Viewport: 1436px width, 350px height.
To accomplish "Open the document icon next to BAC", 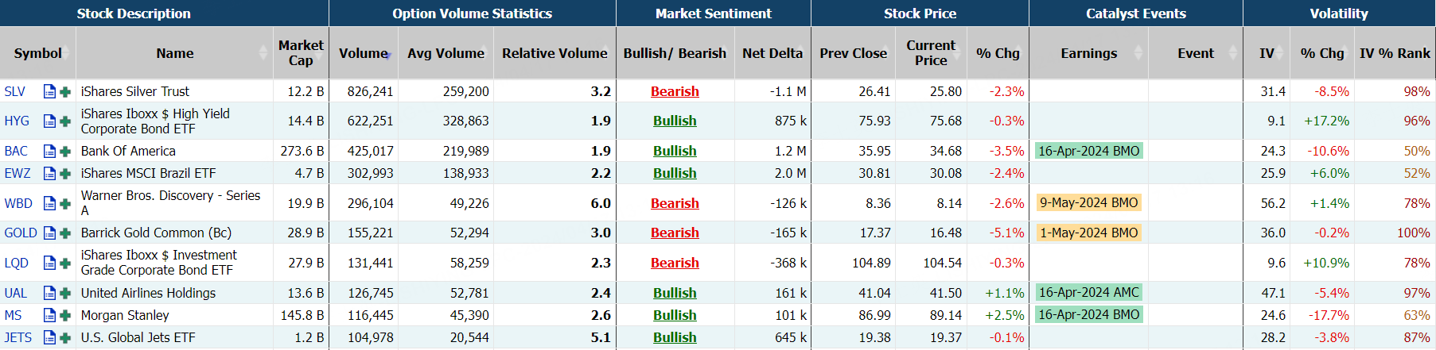I will coord(49,151).
